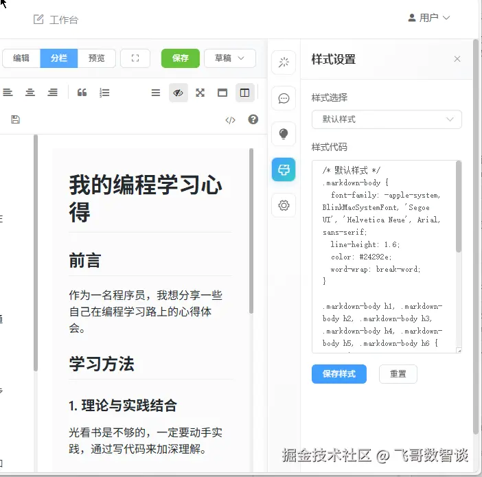Toggle the two-column split view
Screen dimensions: 482x477
244,93
